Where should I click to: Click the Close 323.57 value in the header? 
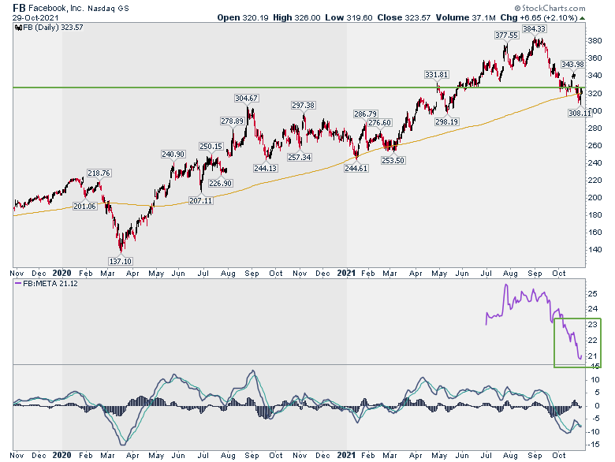point(404,17)
